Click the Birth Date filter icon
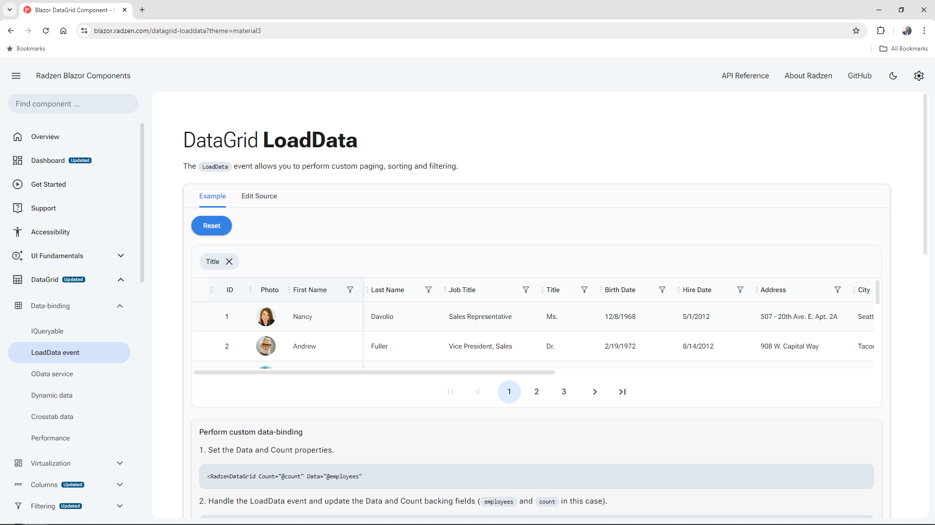The width and height of the screenshot is (935, 525). [x=662, y=290]
